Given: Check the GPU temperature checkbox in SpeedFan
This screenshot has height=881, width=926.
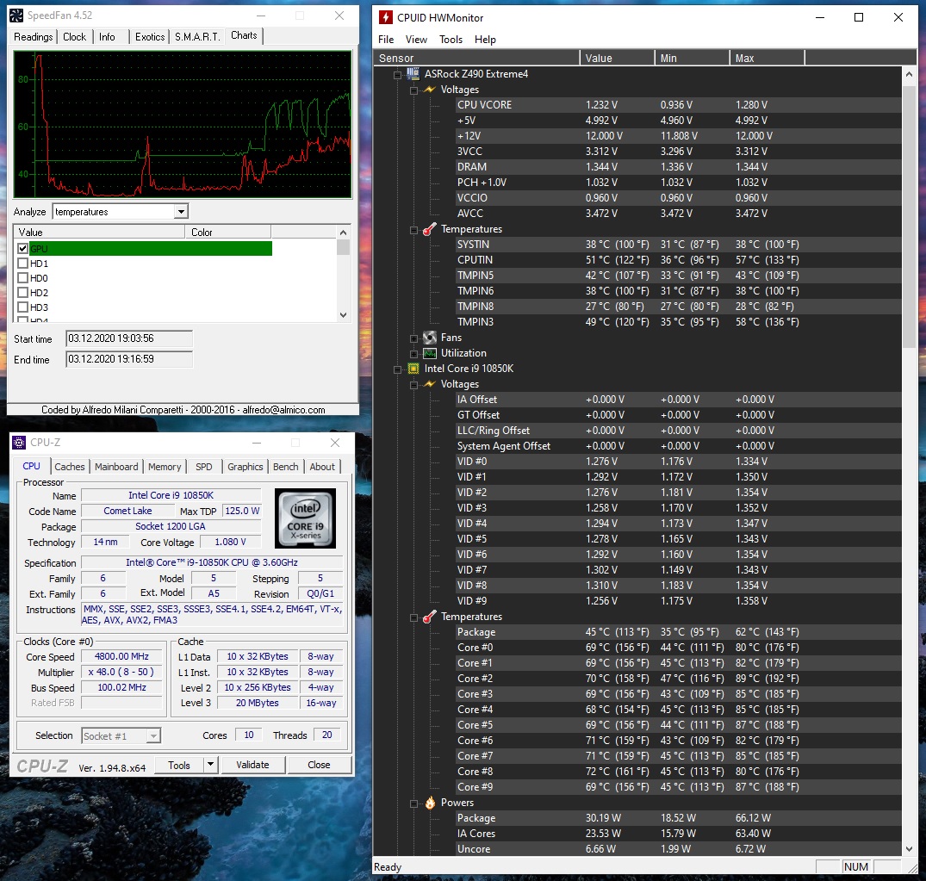Looking at the screenshot, I should [x=23, y=249].
